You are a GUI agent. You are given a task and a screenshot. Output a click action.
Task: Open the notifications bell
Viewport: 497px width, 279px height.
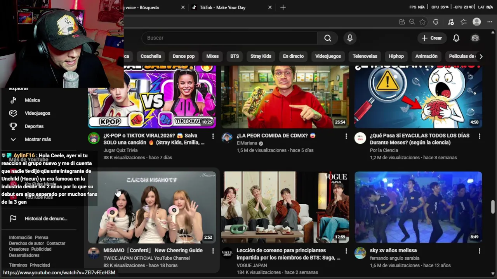point(456,38)
